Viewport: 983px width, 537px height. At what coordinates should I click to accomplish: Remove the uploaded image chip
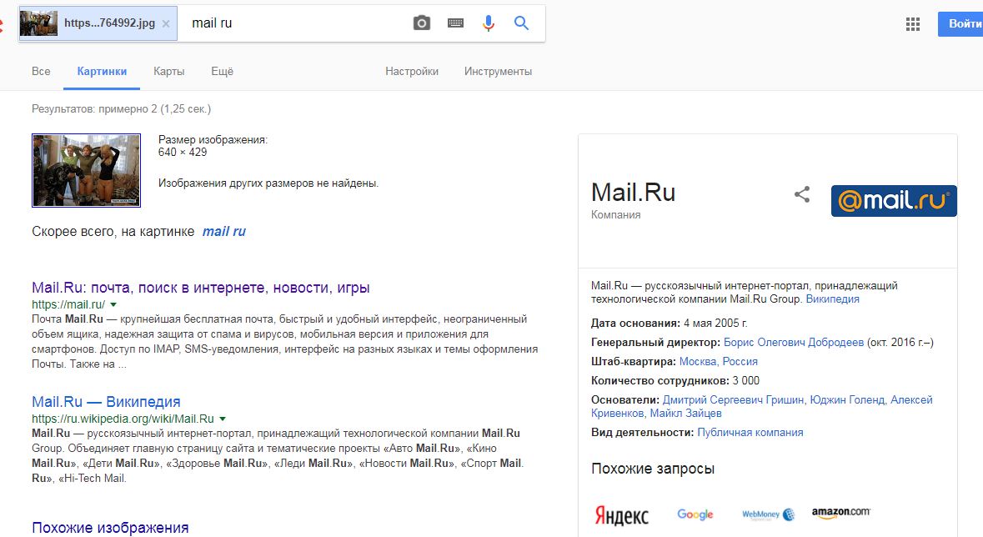coord(166,24)
